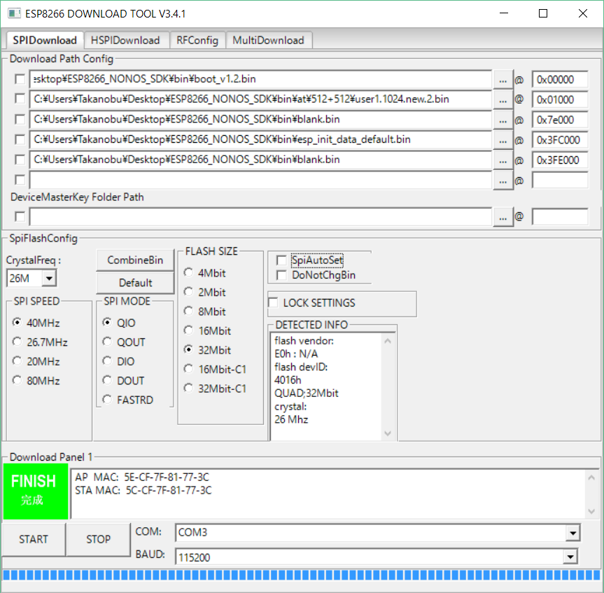Select the SPIDownload tab

[x=45, y=40]
